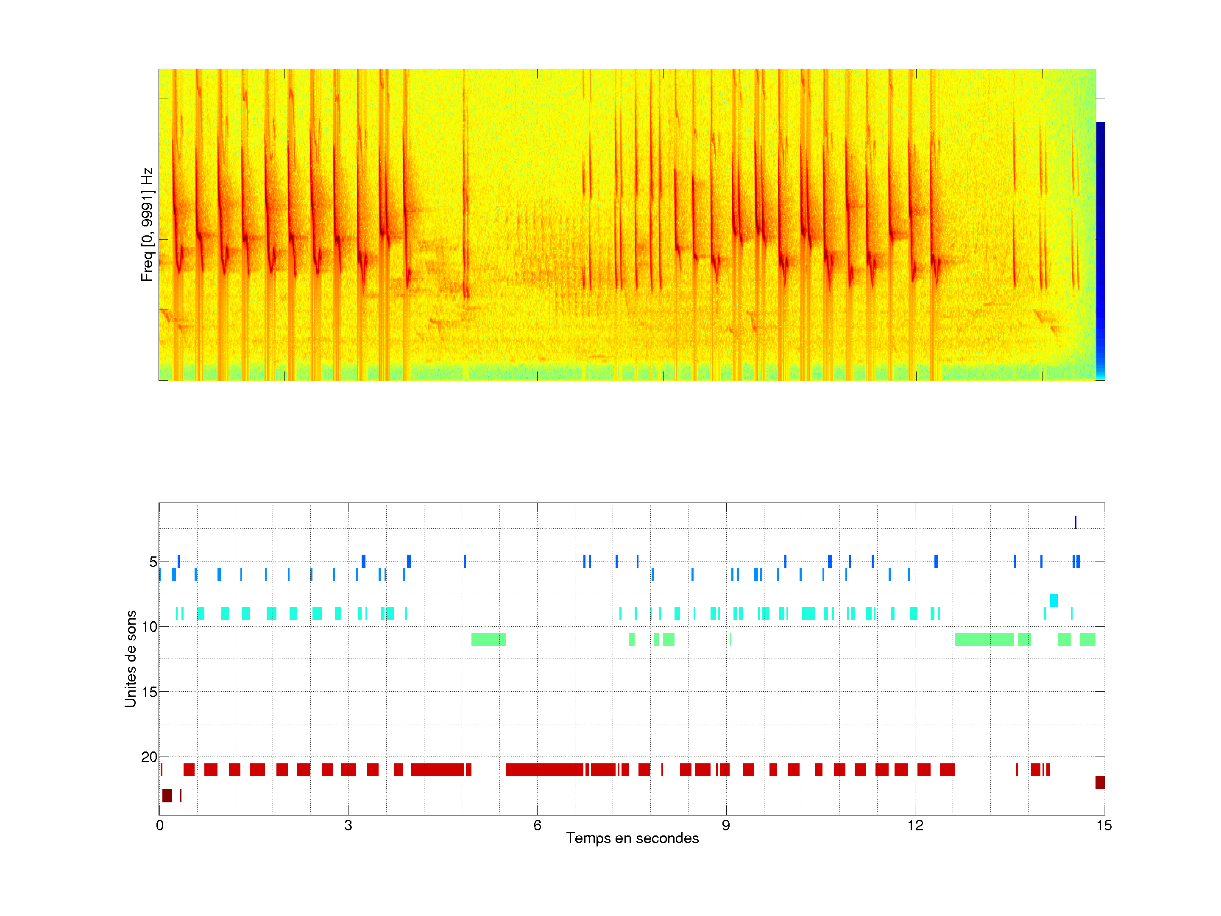Click the small green marker near 9 seconds
The height and width of the screenshot is (916, 1221).
(730, 640)
